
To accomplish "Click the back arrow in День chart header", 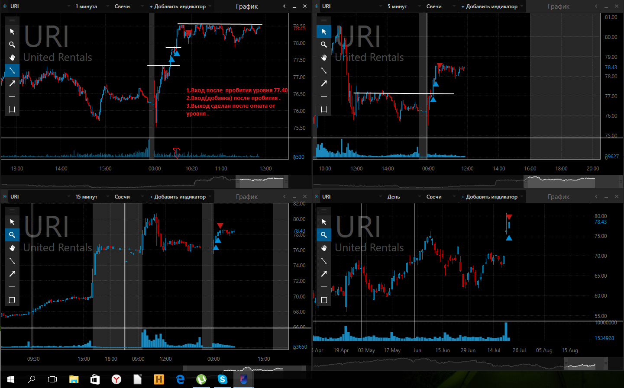I will [x=596, y=196].
